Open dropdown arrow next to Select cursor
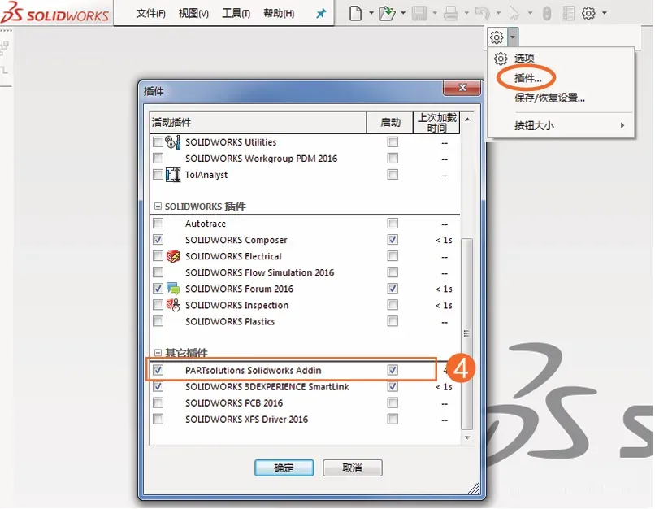This screenshot has height=509, width=655. [530, 13]
